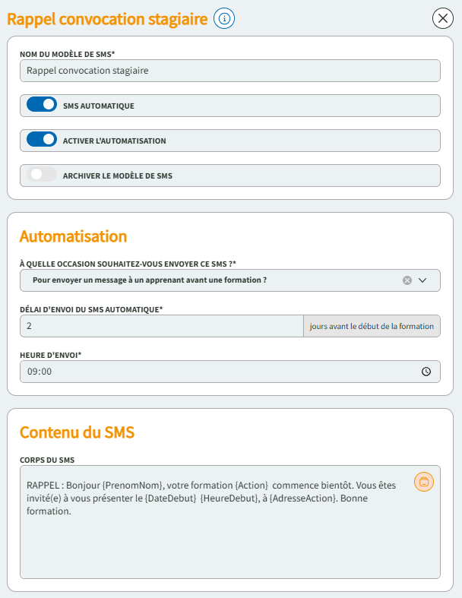The height and width of the screenshot is (598, 462).
Task: Click the info icon beside the title
Action: (x=224, y=19)
